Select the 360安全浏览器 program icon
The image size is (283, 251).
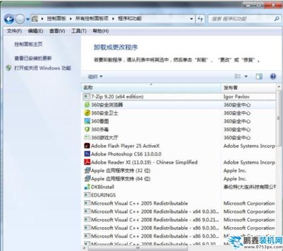(x=87, y=105)
